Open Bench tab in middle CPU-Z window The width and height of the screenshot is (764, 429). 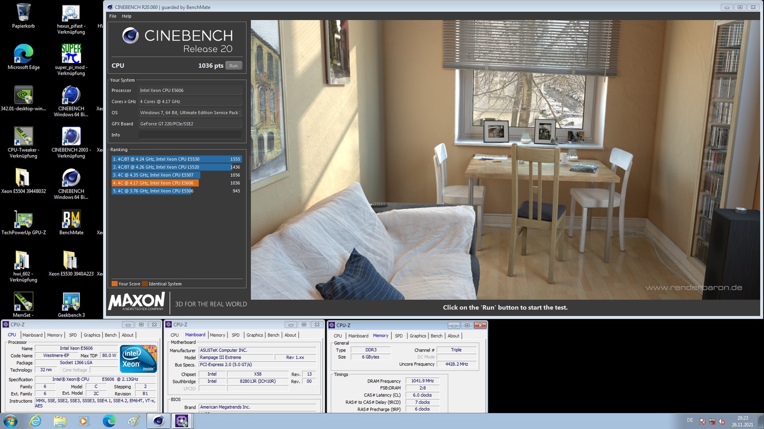(x=273, y=335)
